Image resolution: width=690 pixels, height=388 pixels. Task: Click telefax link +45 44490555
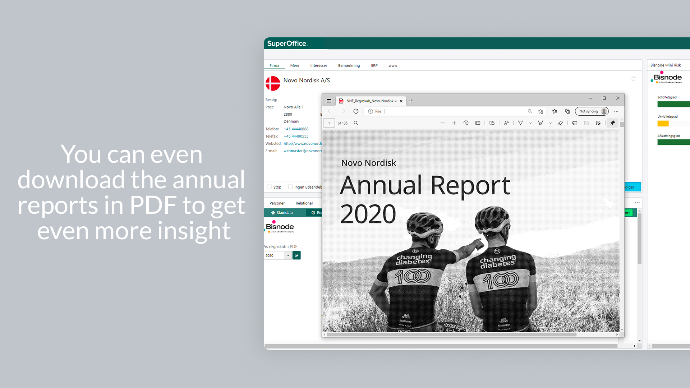(296, 136)
